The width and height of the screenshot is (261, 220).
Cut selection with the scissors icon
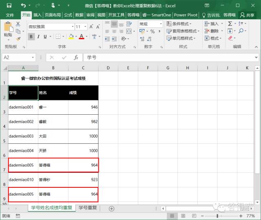18,24
